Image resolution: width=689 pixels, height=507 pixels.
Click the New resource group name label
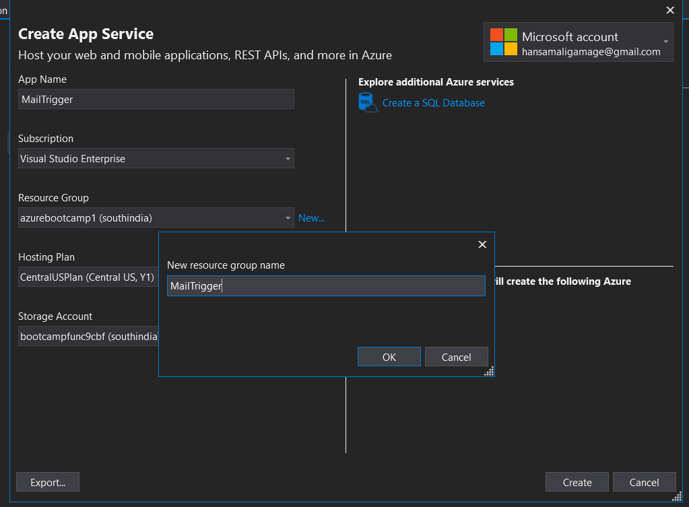coord(226,265)
